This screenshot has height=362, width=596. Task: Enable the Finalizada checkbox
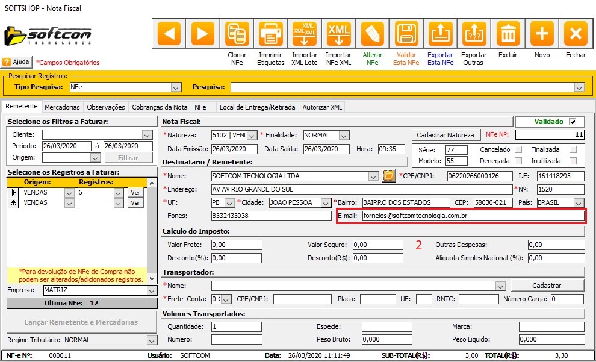pyautogui.click(x=573, y=149)
